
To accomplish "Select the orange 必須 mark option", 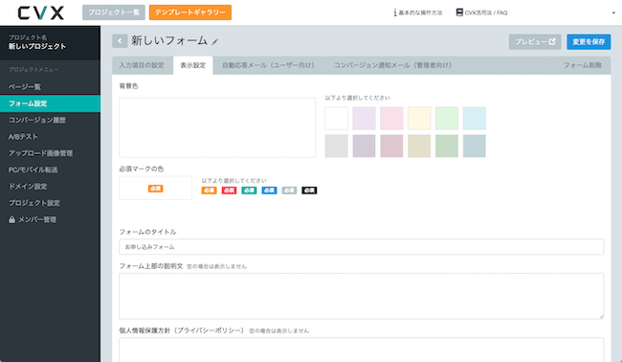I will click(209, 191).
